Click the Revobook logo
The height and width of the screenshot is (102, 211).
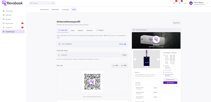[13, 3]
